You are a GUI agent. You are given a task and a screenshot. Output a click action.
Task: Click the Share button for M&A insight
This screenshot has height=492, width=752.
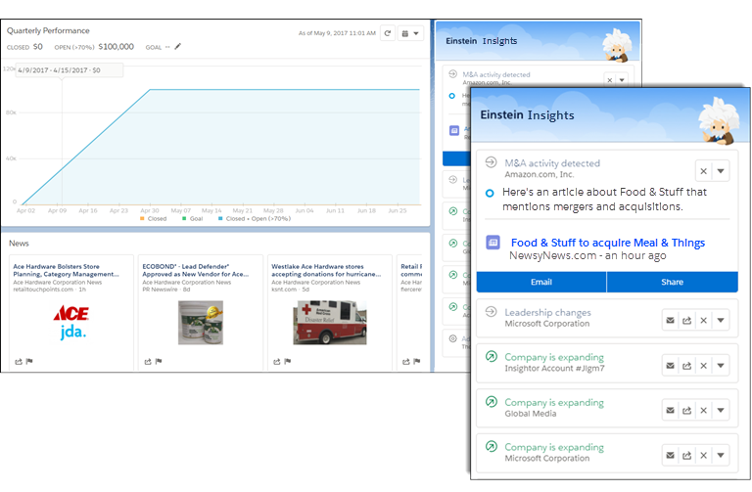click(x=673, y=282)
